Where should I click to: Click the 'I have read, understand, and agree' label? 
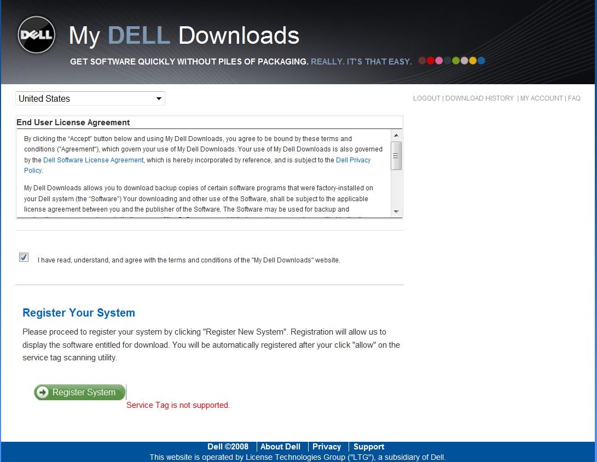(188, 260)
